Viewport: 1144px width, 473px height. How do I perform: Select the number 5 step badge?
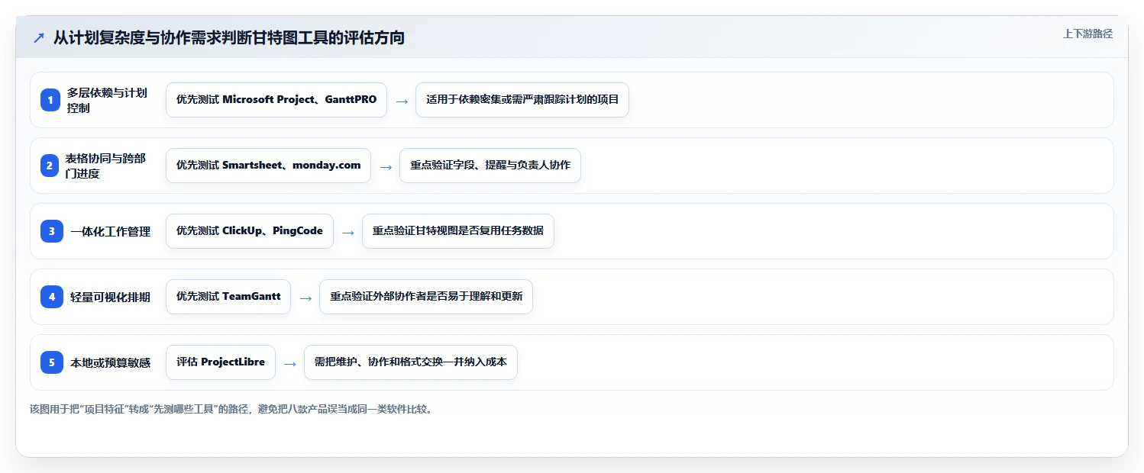tap(52, 362)
